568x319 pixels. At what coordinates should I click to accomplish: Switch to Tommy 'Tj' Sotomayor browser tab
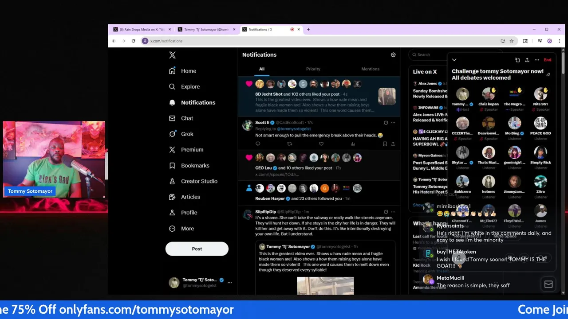pos(206,30)
